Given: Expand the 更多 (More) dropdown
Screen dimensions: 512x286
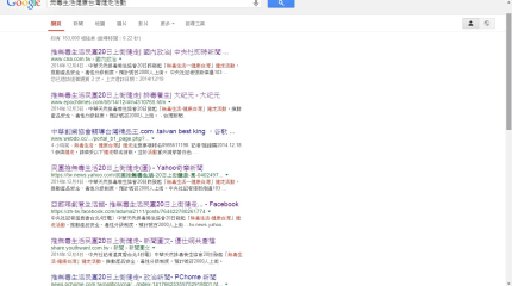Looking at the screenshot, I should tap(167, 24).
